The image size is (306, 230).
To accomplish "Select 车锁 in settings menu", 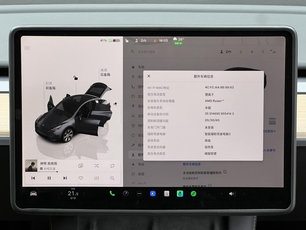I will click(x=138, y=67).
